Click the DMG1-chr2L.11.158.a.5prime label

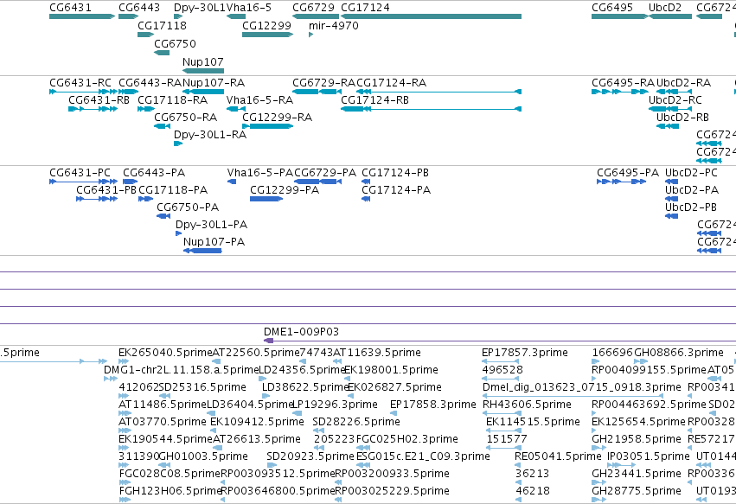[x=181, y=370]
